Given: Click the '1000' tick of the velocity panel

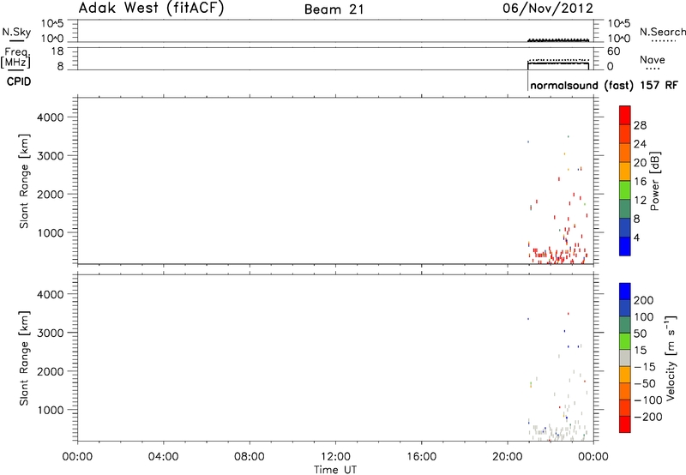Looking at the screenshot, I should (x=51, y=410).
